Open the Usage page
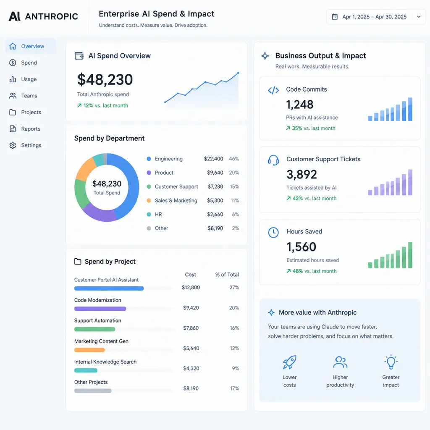Image resolution: width=430 pixels, height=430 pixels. click(31, 79)
